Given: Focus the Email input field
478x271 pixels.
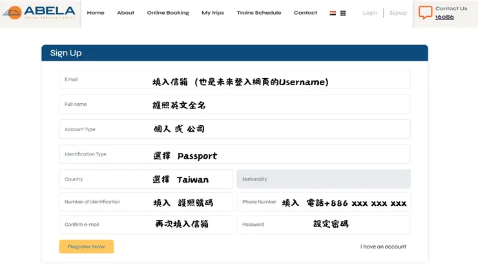Looking at the screenshot, I should click(234, 79).
